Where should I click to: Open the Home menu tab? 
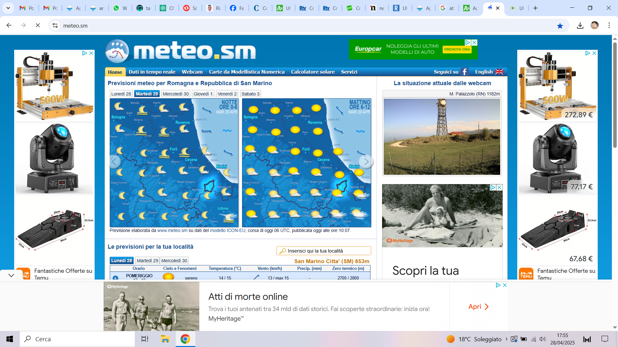tap(115, 72)
